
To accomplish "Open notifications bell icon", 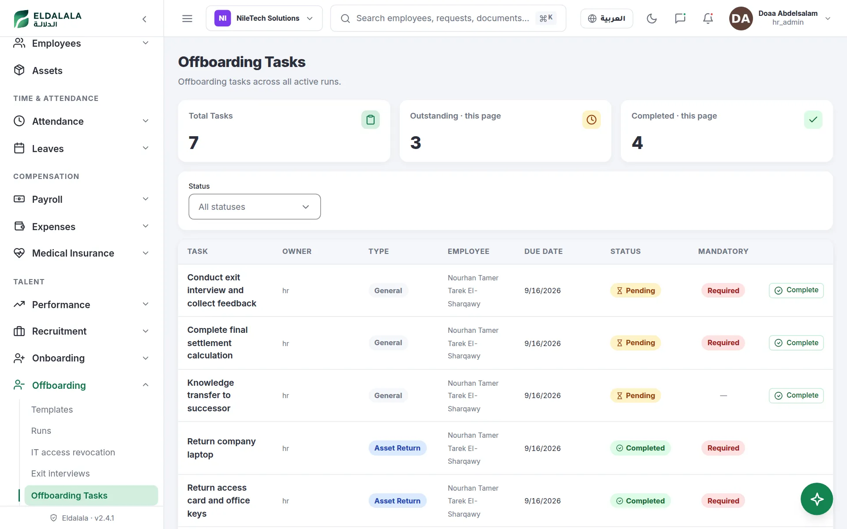I will 708,19.
